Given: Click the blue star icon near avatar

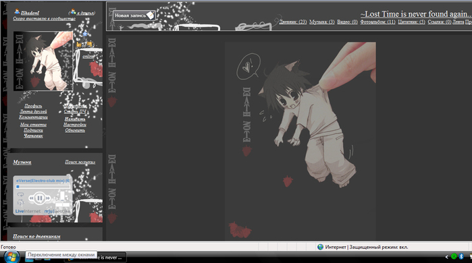Looking at the screenshot, I should 85,34.
